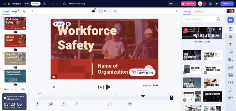Open the Props sidebar icon
Screen dimensions: 236x111
(x=230, y=60)
